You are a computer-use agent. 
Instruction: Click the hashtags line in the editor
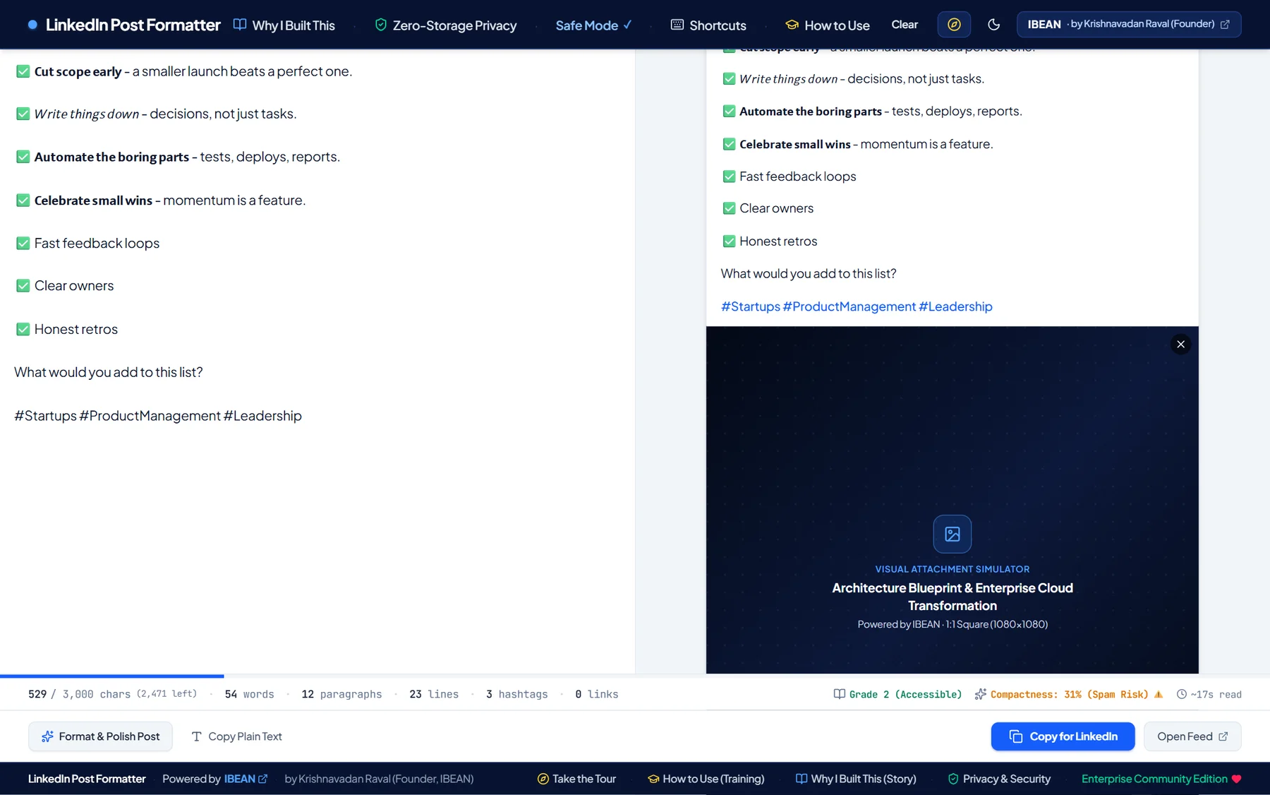click(x=158, y=416)
